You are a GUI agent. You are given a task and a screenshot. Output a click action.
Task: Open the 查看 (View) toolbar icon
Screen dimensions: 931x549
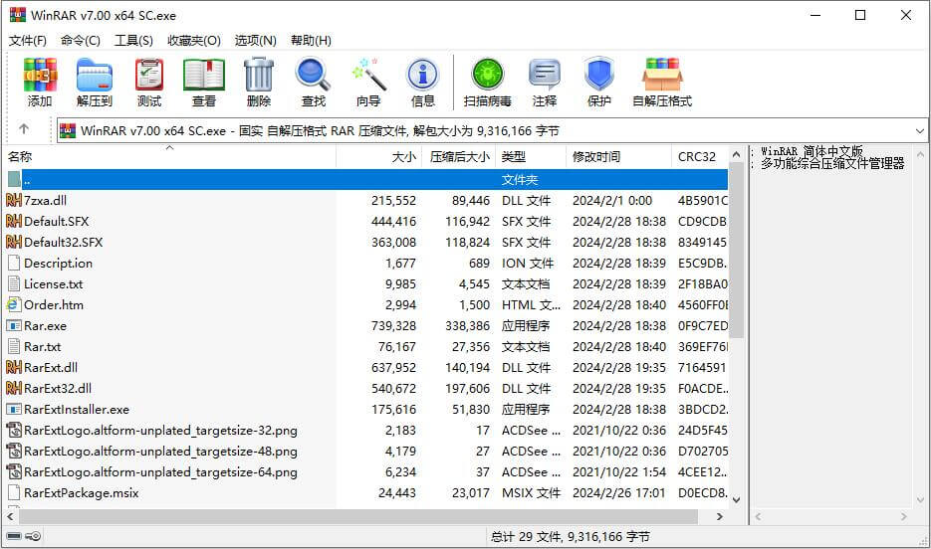tap(204, 75)
